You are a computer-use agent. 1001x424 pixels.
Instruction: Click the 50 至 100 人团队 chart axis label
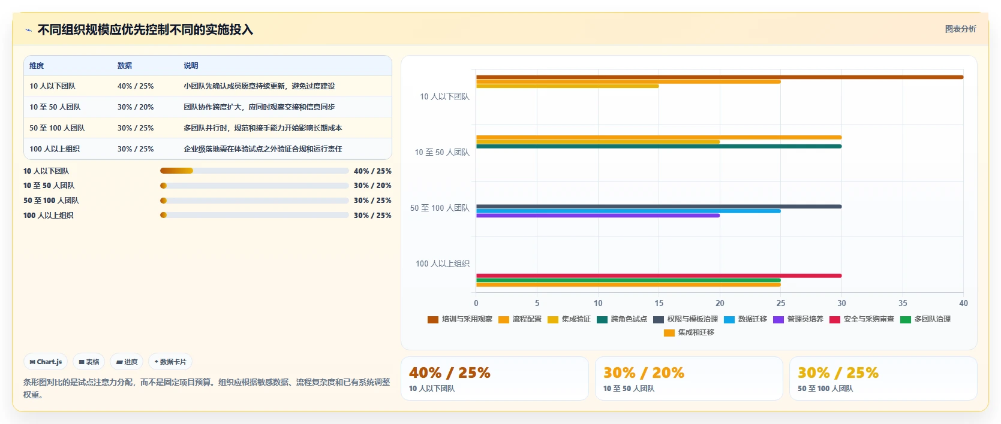[x=440, y=208]
